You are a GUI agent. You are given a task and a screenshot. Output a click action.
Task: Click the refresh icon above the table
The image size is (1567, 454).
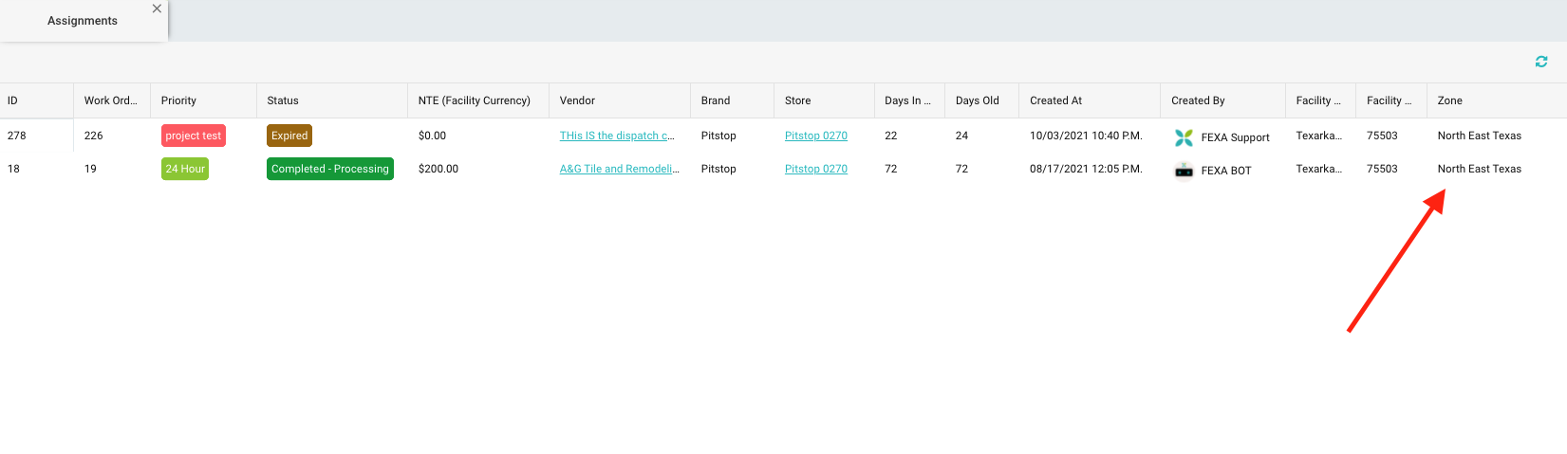click(x=1540, y=62)
